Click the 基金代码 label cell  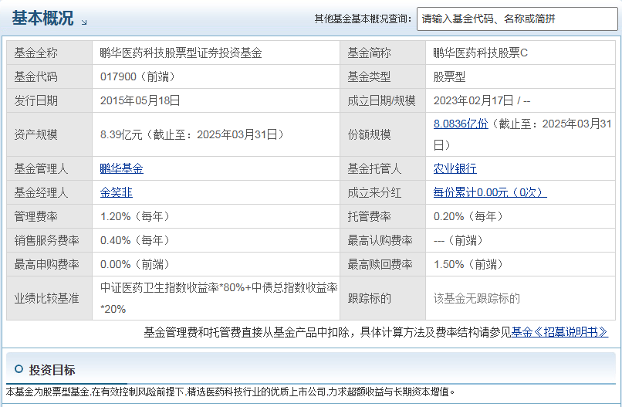pos(49,76)
